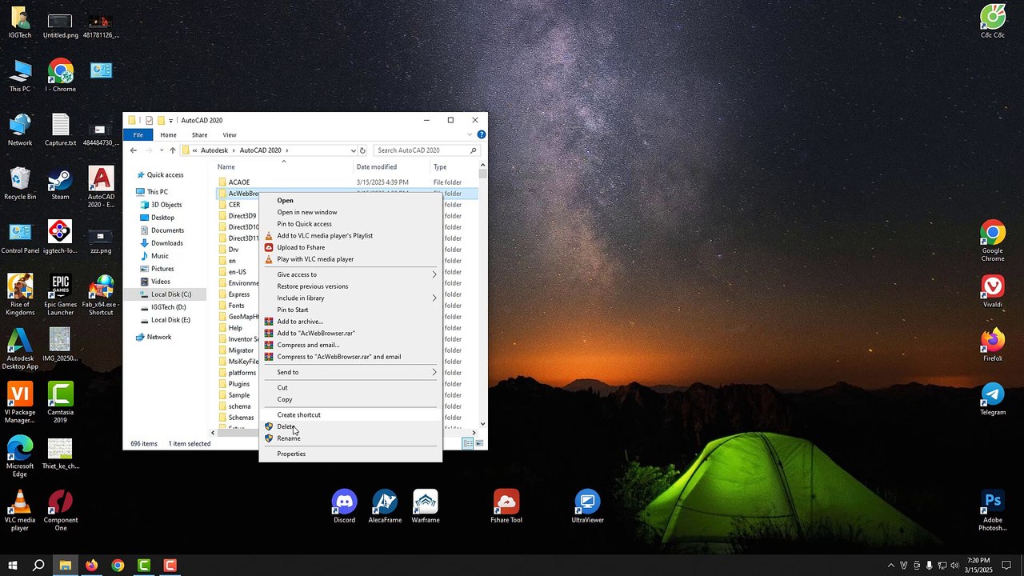The height and width of the screenshot is (576, 1024).
Task: Click the Explorer back arrow
Action: (x=134, y=150)
